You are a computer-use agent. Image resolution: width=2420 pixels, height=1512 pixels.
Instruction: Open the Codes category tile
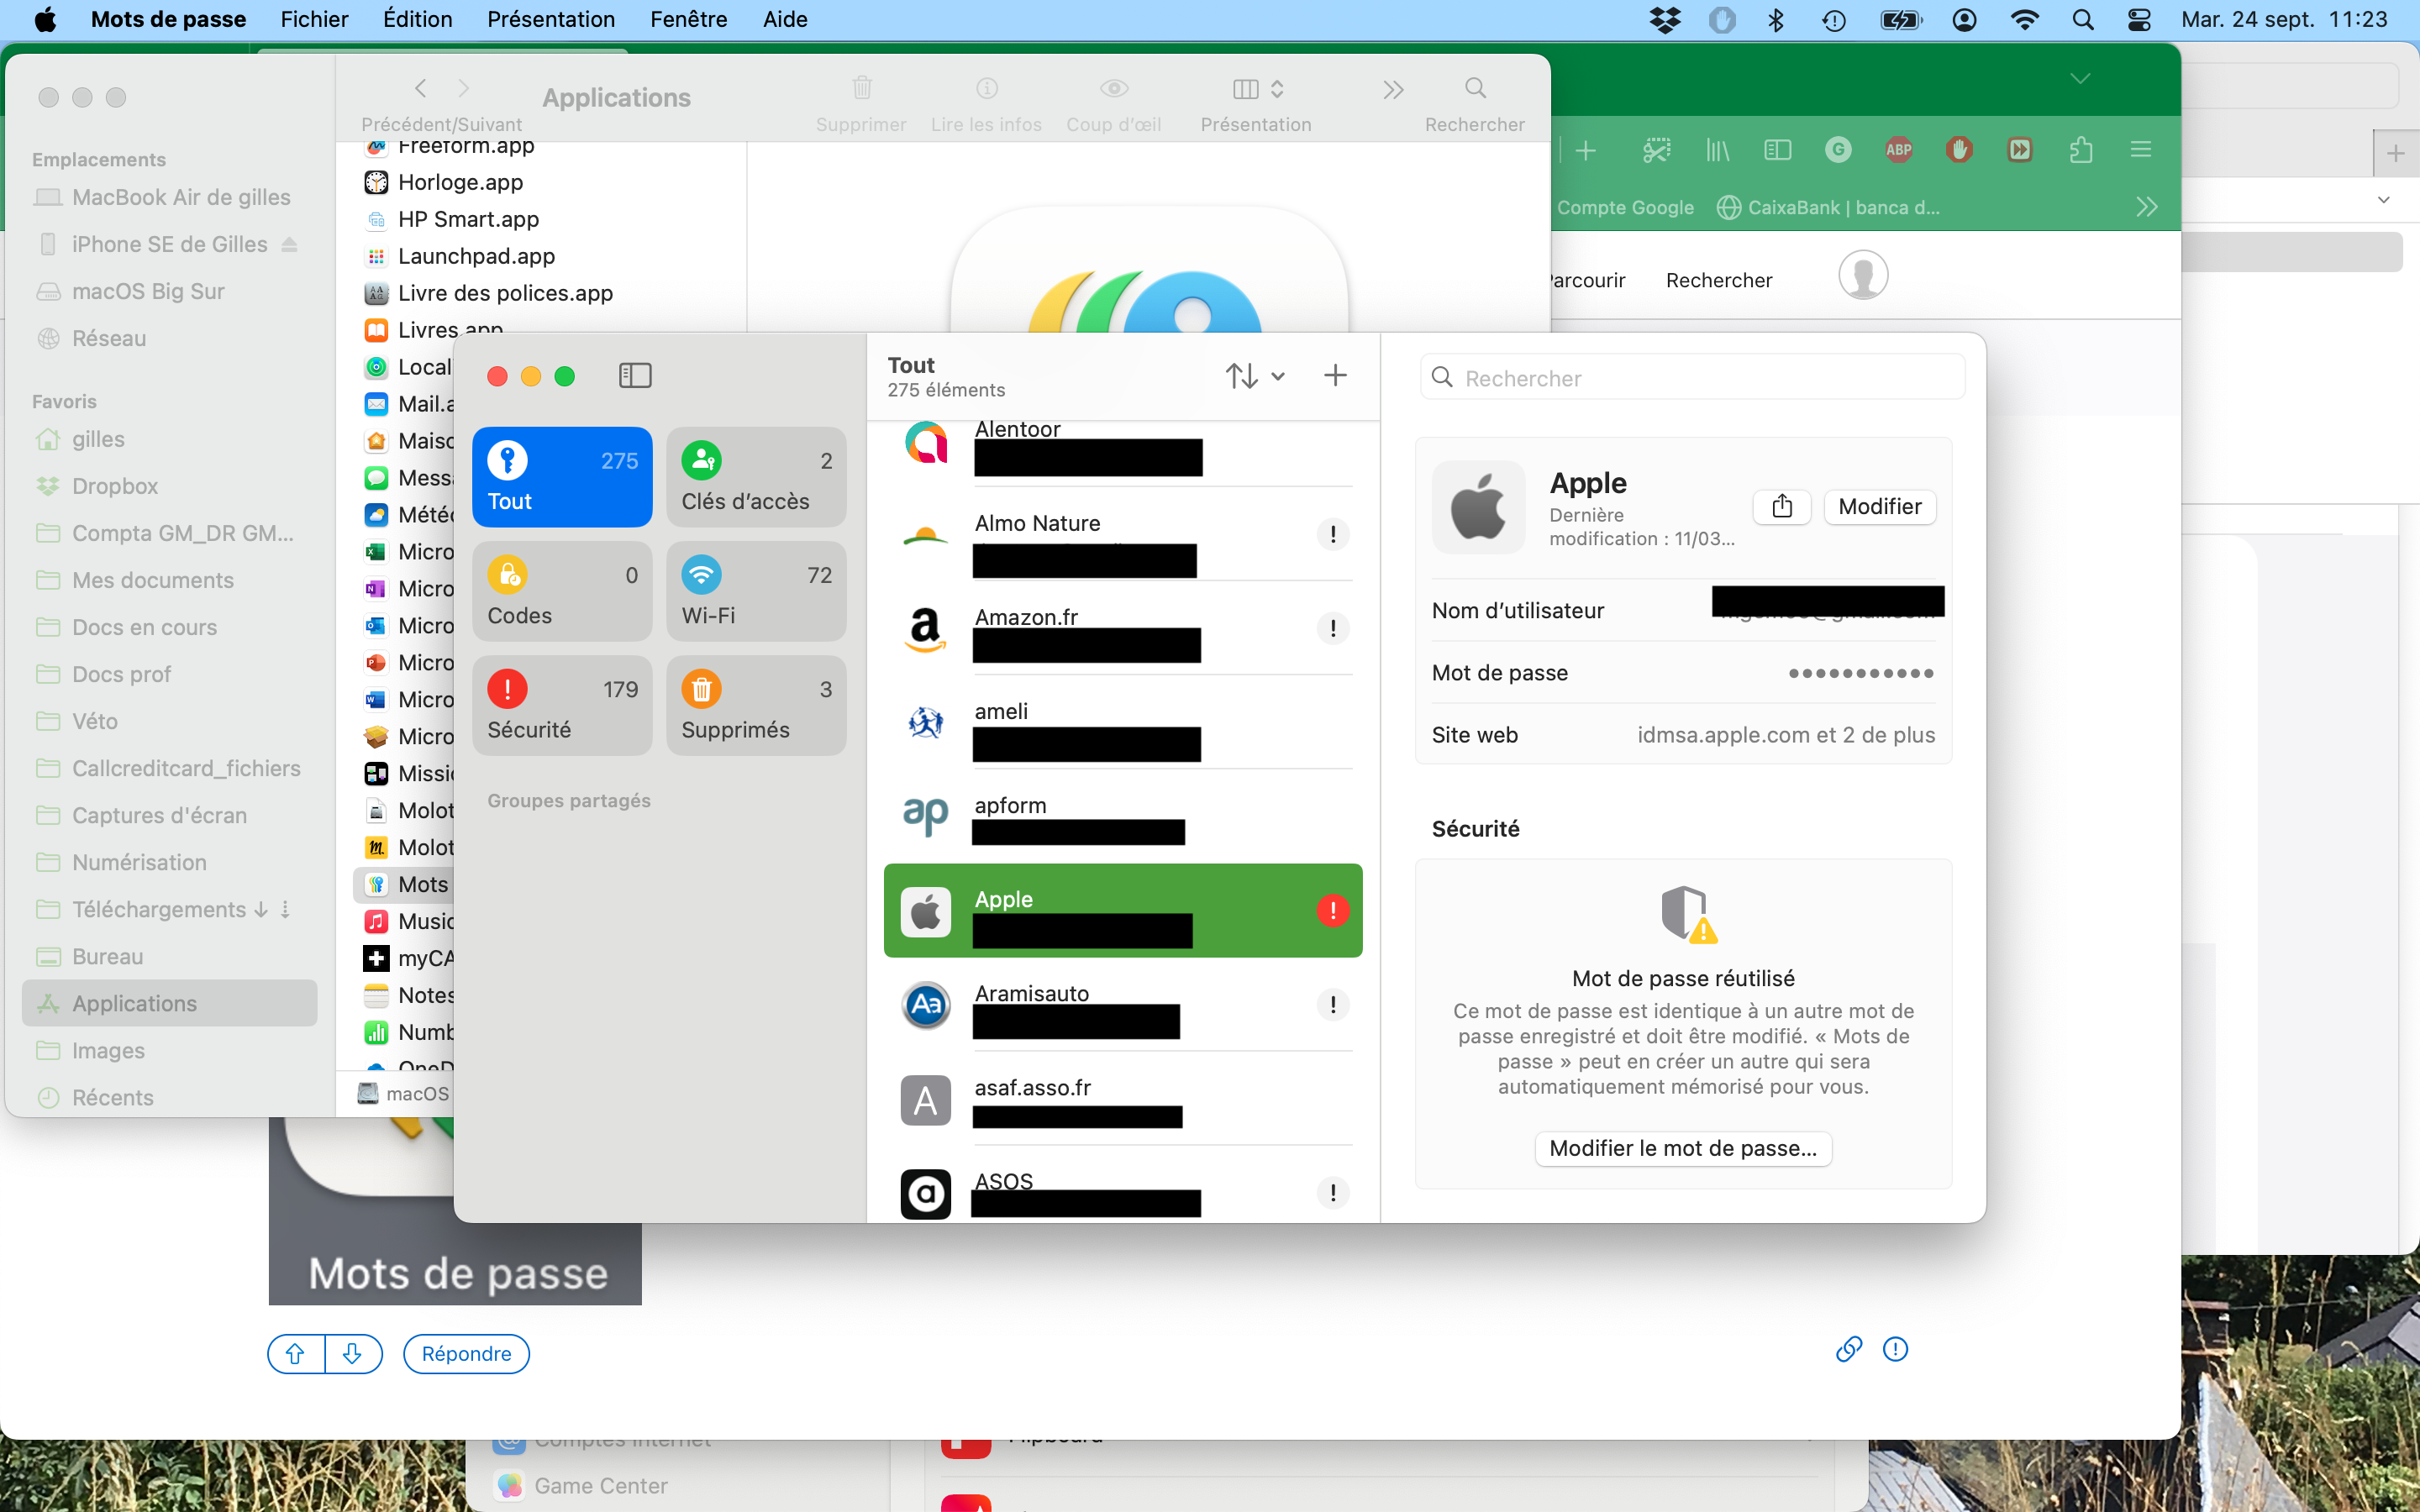[x=561, y=591]
